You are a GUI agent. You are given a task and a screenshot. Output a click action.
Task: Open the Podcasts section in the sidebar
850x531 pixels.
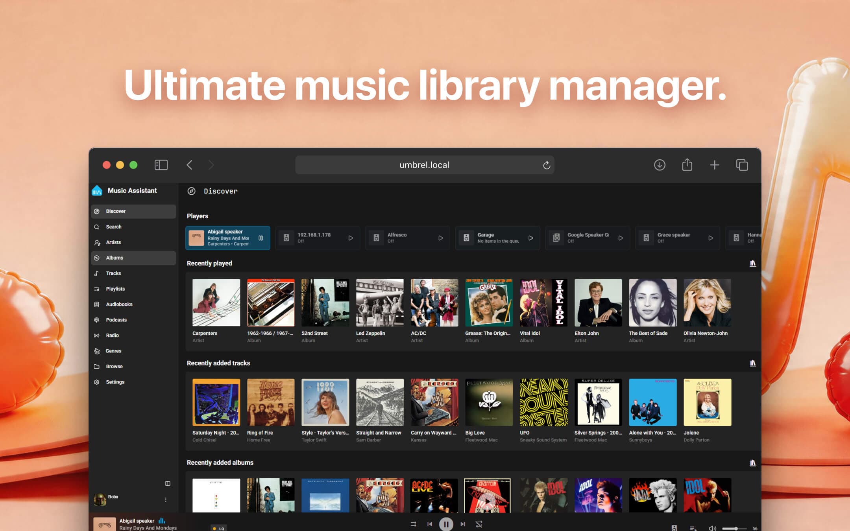pos(116,319)
